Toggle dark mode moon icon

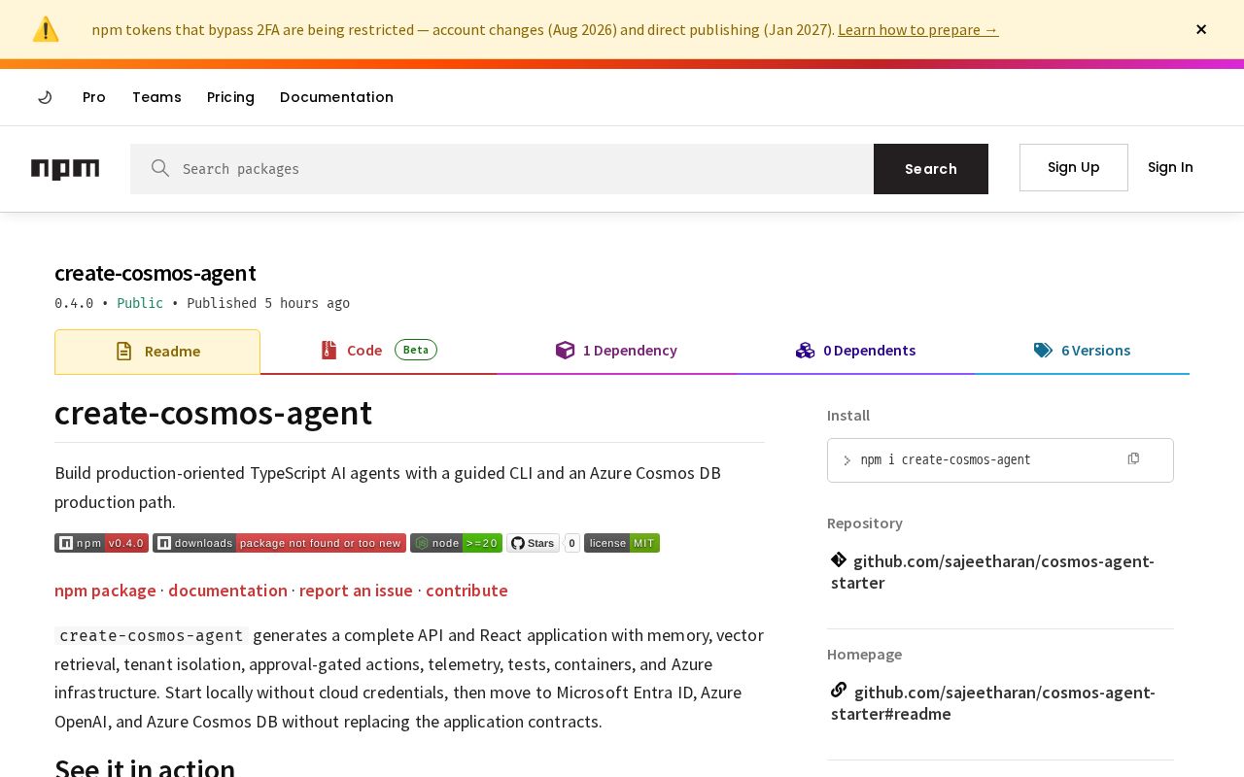[45, 97]
